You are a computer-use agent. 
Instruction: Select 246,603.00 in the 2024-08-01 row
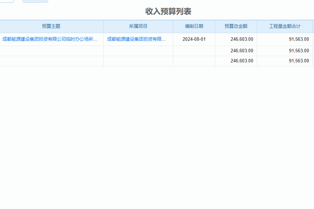pos(242,39)
